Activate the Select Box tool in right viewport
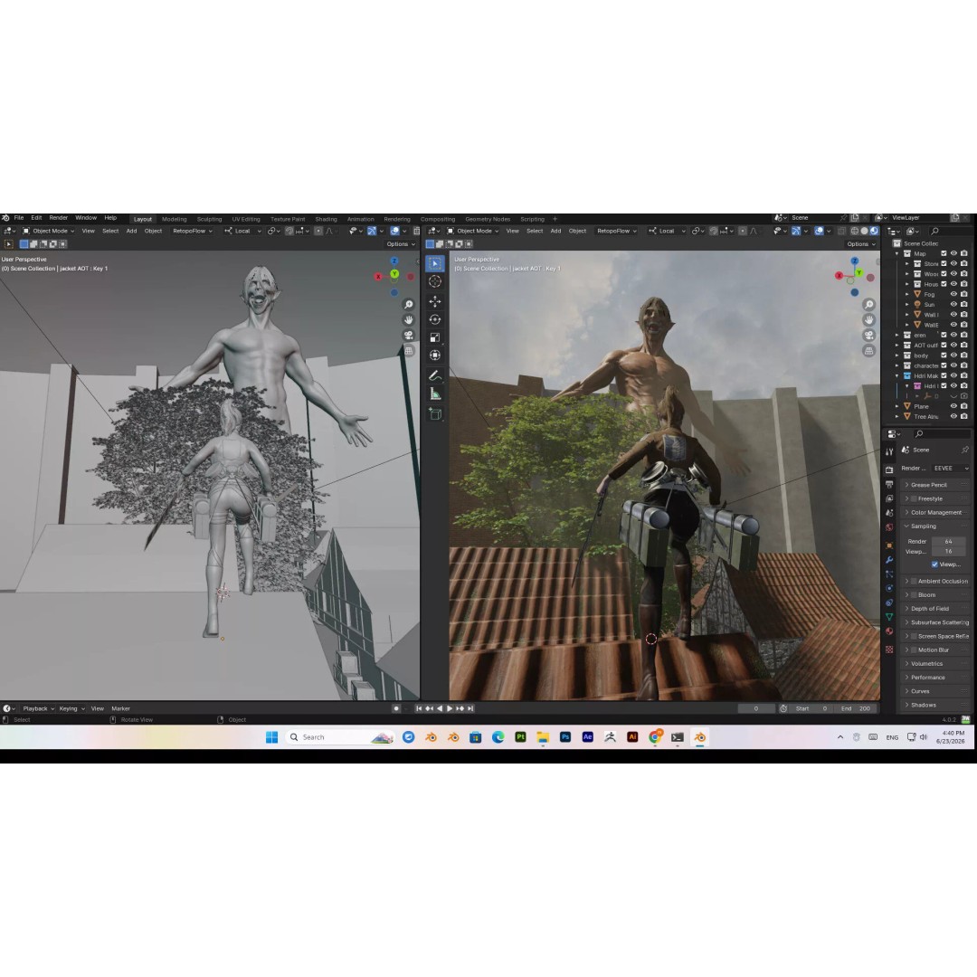Image resolution: width=977 pixels, height=977 pixels. 435,263
